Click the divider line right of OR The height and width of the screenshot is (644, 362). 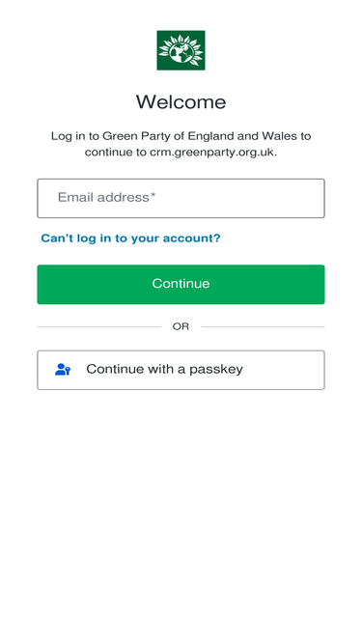[x=264, y=327]
